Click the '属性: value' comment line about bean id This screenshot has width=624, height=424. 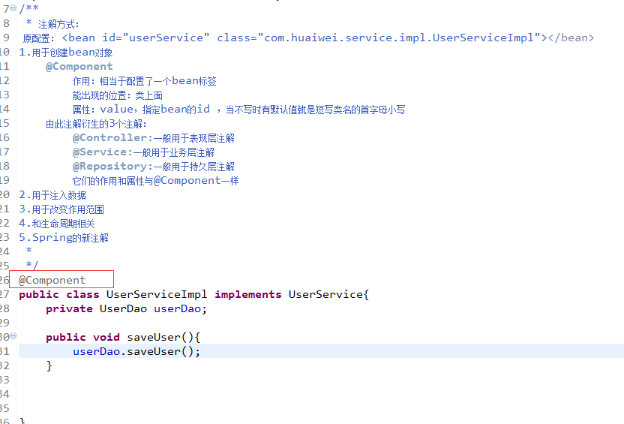pos(238,110)
